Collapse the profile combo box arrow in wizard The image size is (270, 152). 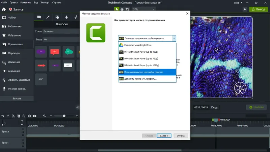click(174, 39)
